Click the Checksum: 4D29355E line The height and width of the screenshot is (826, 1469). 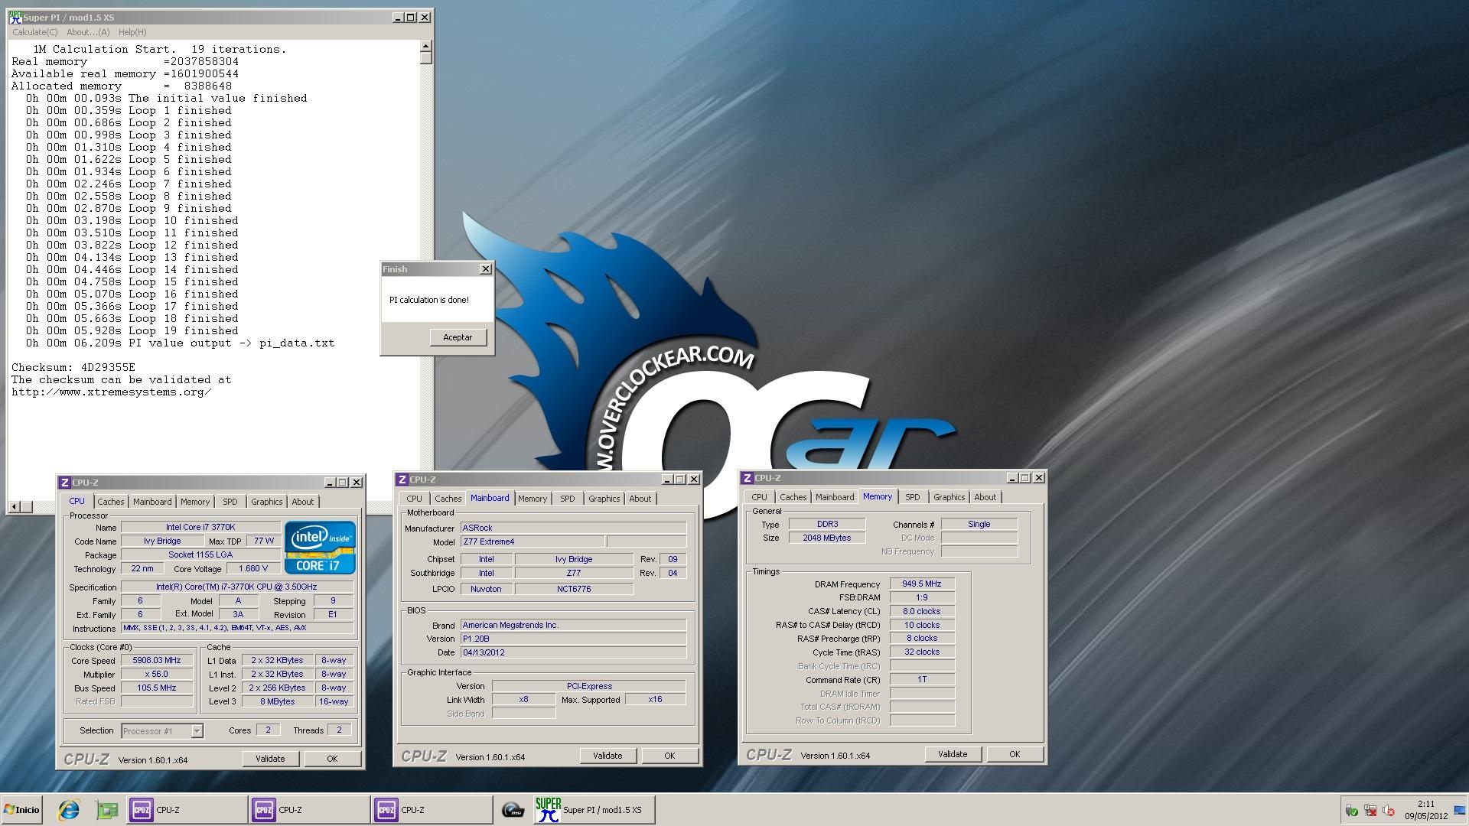pyautogui.click(x=73, y=367)
